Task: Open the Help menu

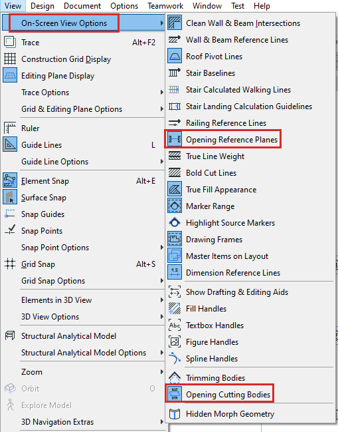Action: click(262, 6)
